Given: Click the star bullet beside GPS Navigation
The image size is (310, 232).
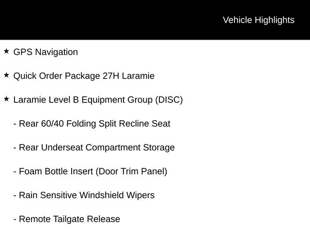Looking at the screenshot, I should point(6,51).
